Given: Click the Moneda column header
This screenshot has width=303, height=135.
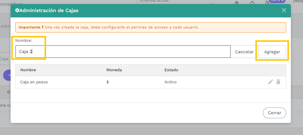Looking at the screenshot, I should pyautogui.click(x=114, y=70).
